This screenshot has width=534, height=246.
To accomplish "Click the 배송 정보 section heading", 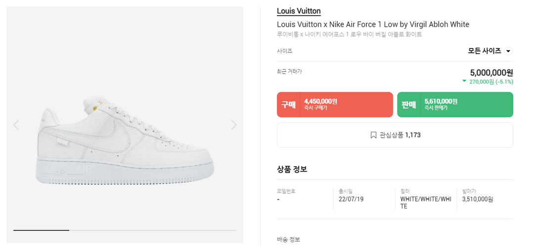I will (x=288, y=240).
